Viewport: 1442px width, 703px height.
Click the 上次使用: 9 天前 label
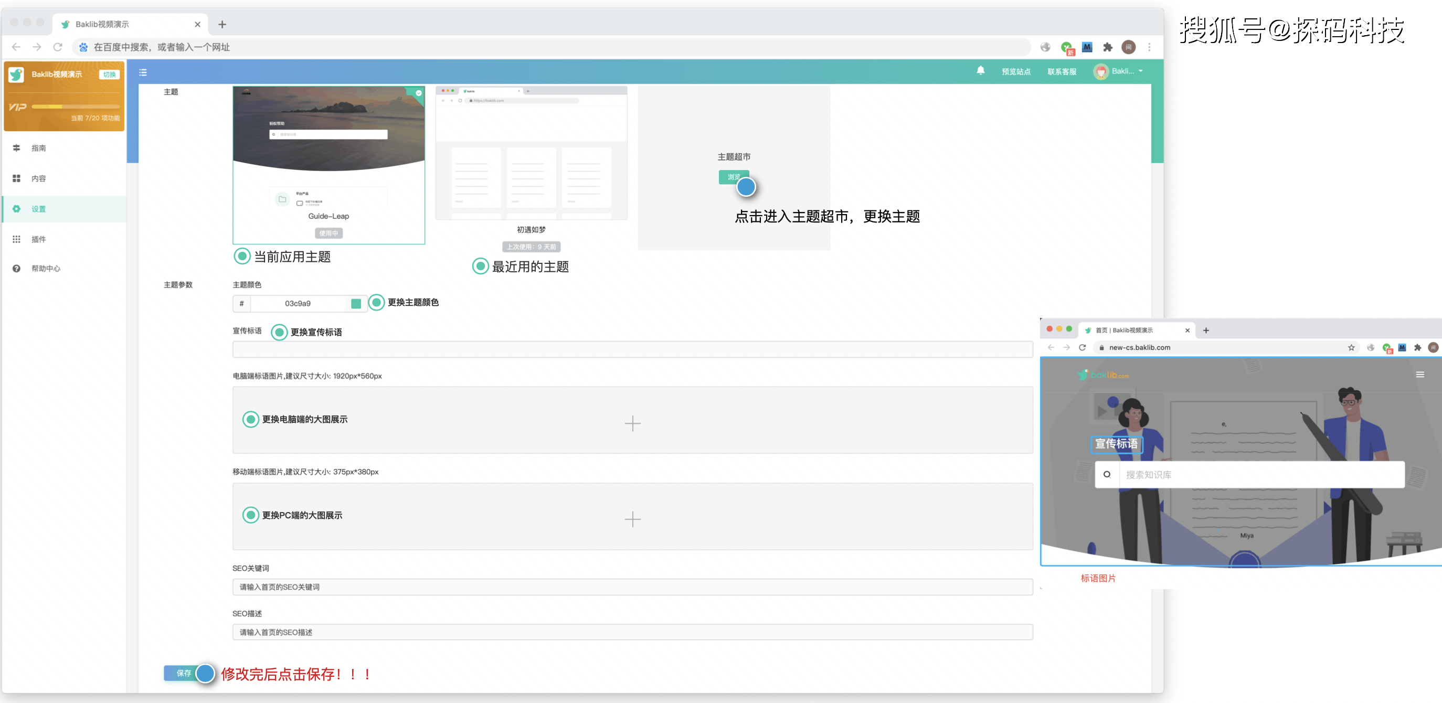coord(531,247)
